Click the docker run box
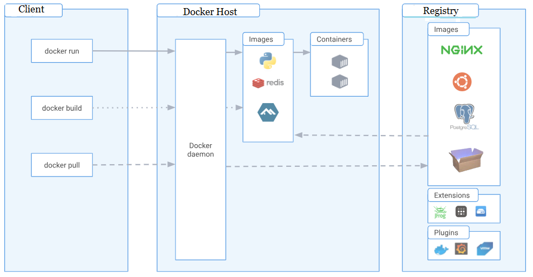Viewport: 533px width, 277px height. pos(62,51)
